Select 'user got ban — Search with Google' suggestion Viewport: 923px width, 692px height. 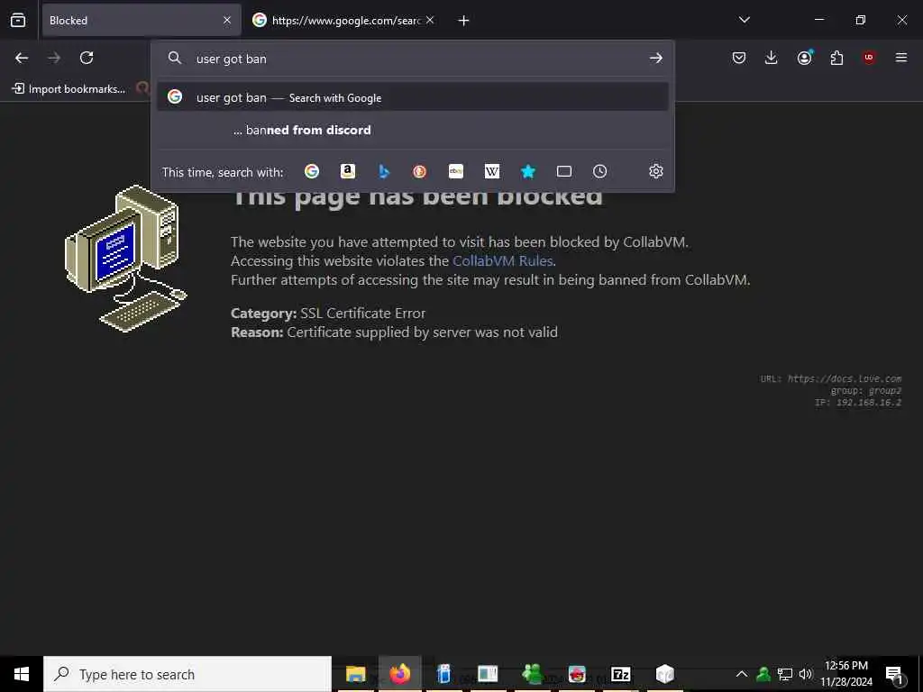412,97
